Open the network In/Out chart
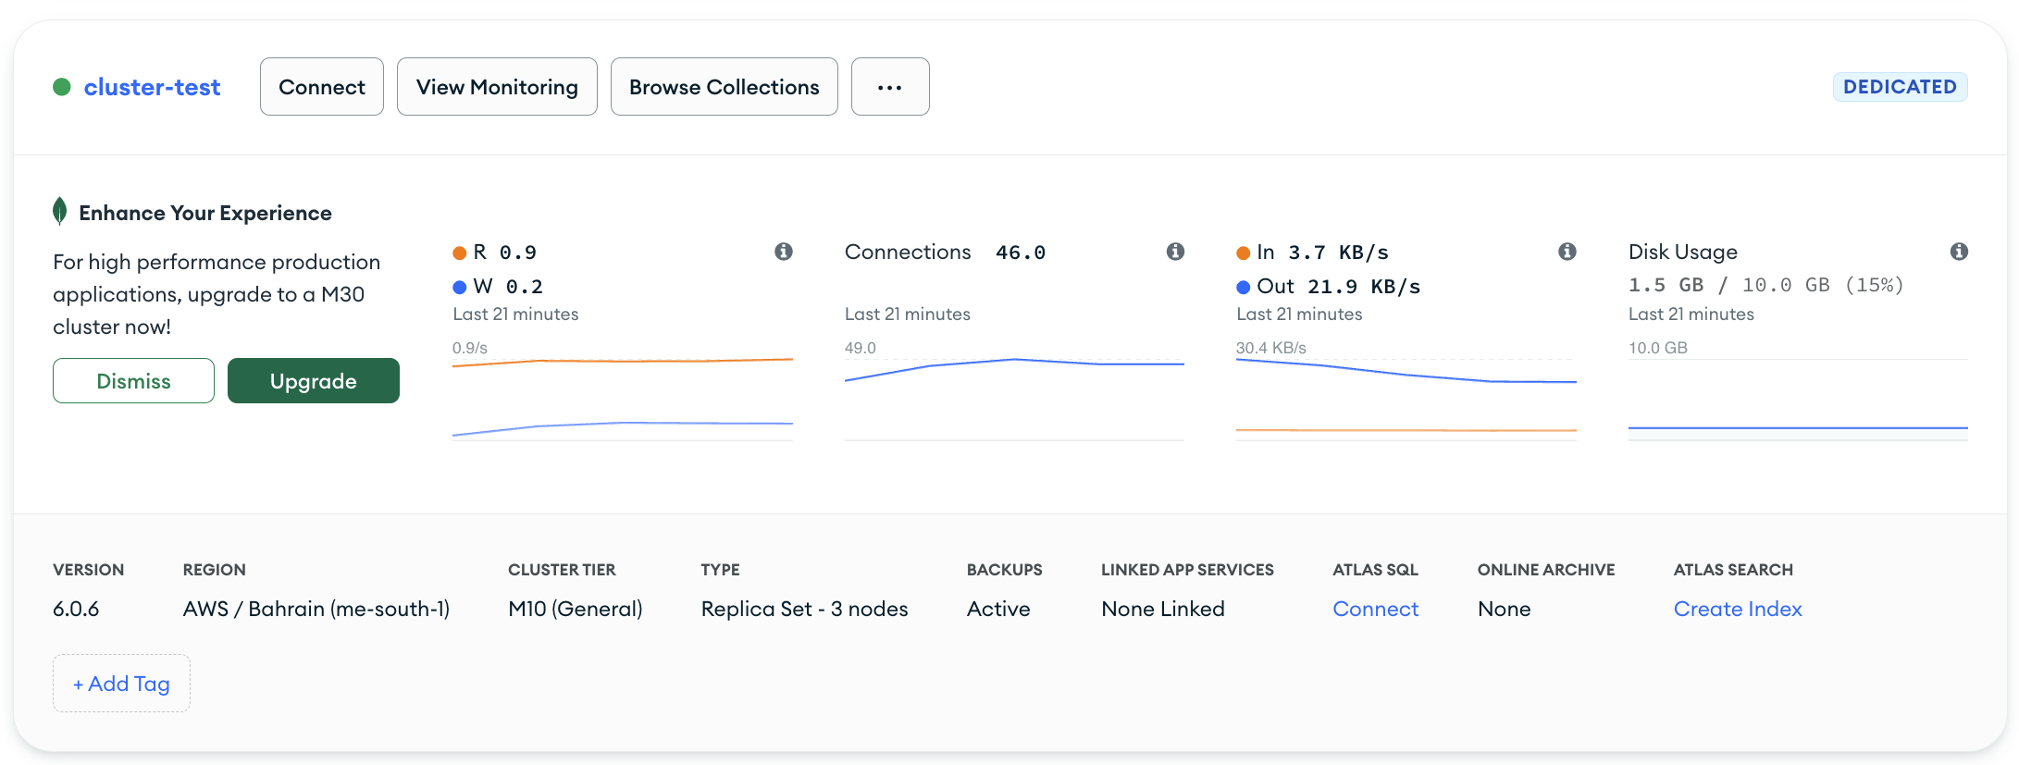 click(1406, 398)
